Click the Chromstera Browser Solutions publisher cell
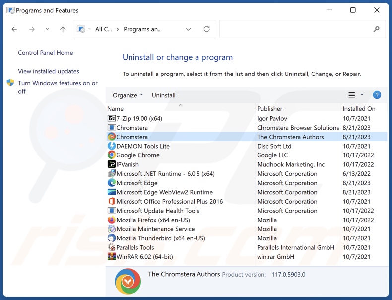Screen dimensions: 392x300 click(298, 128)
